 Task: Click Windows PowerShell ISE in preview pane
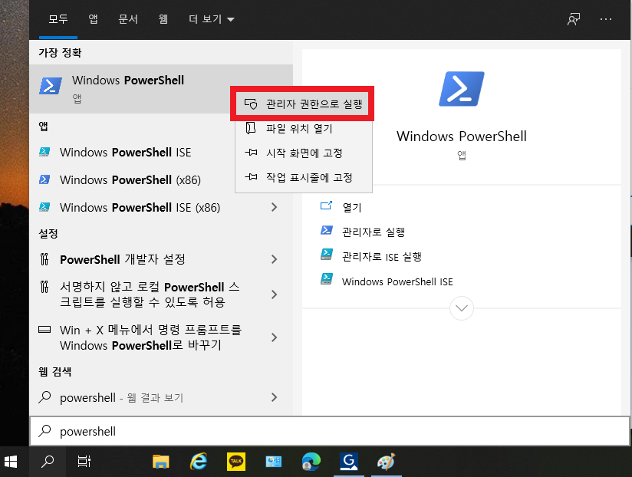coord(397,281)
